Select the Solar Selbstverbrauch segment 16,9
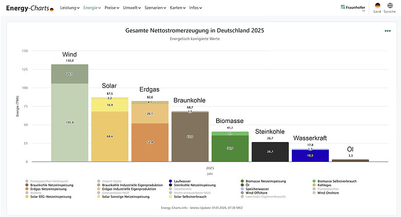Viewport: 401px width, 217px height. coord(110,105)
